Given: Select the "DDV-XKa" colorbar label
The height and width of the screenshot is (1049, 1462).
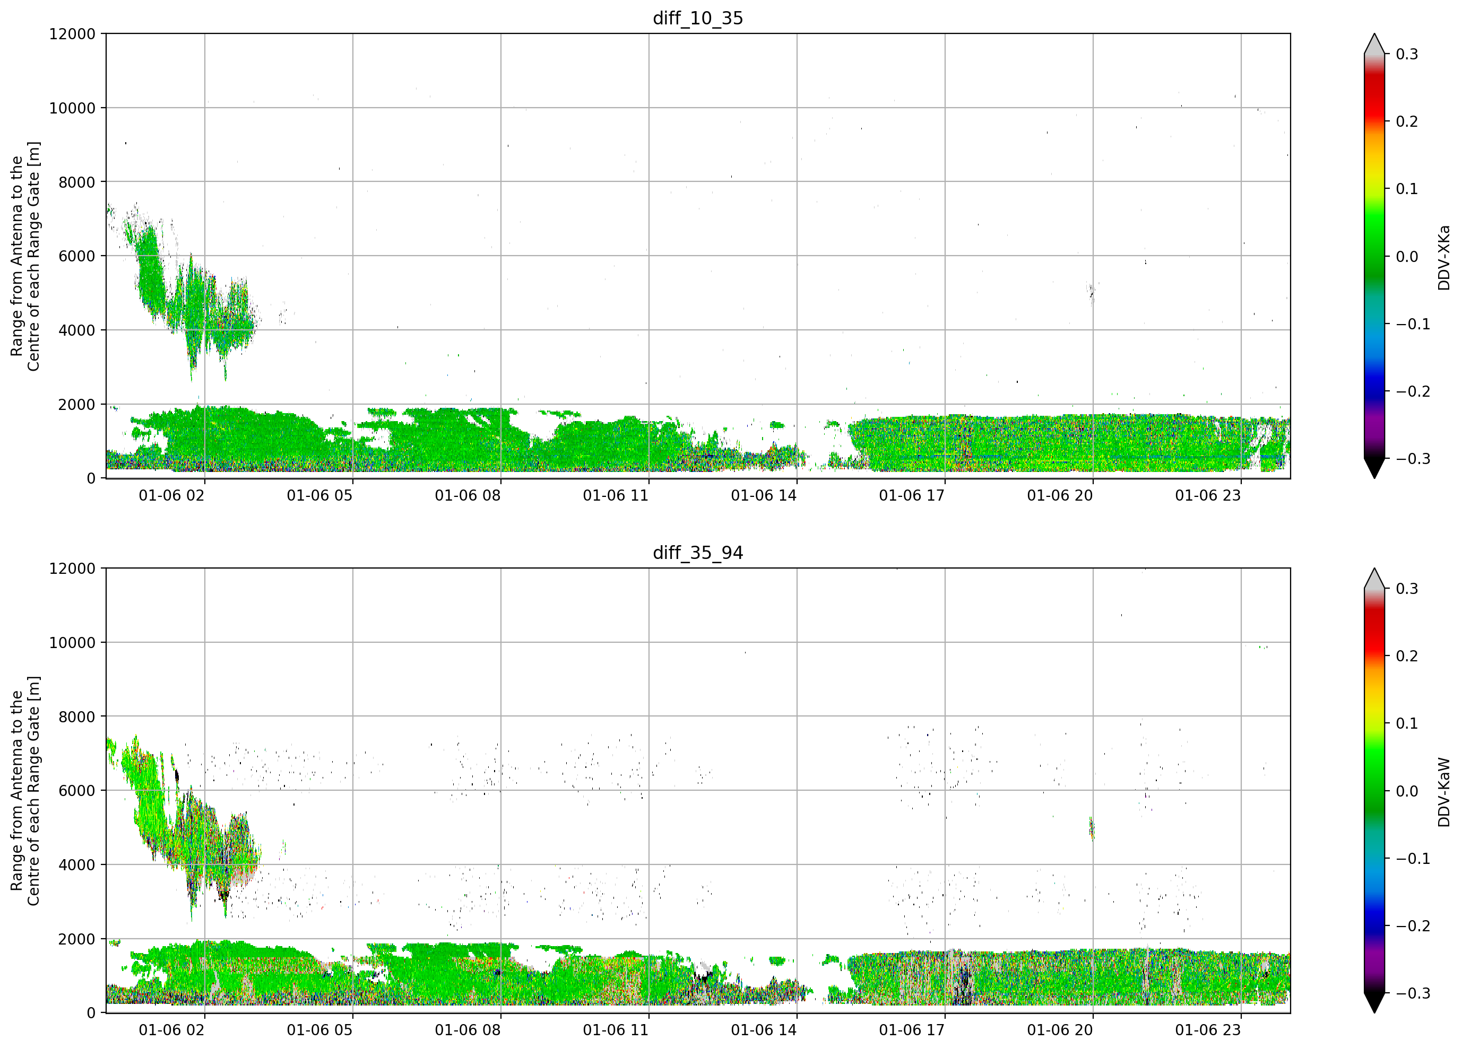Looking at the screenshot, I should point(1444,258).
